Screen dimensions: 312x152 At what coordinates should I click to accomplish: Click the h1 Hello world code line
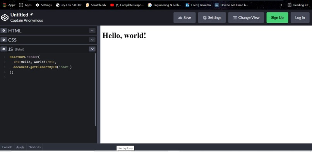pos(35,62)
